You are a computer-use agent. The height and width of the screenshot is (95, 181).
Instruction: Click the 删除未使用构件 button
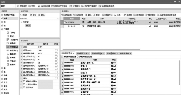(x=59, y=6)
